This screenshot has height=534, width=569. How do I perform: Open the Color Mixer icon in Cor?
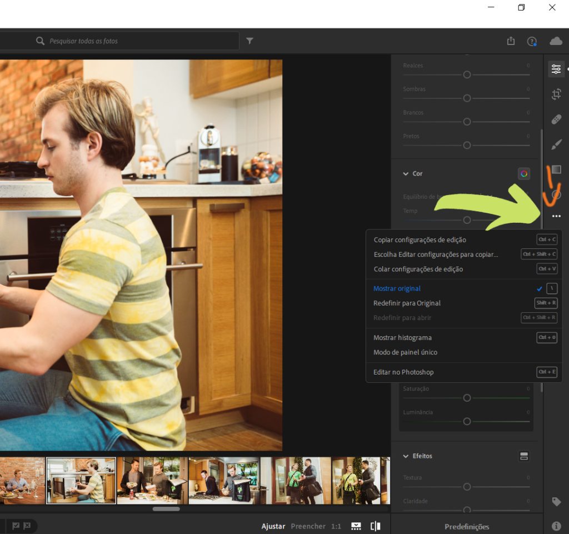tap(523, 174)
